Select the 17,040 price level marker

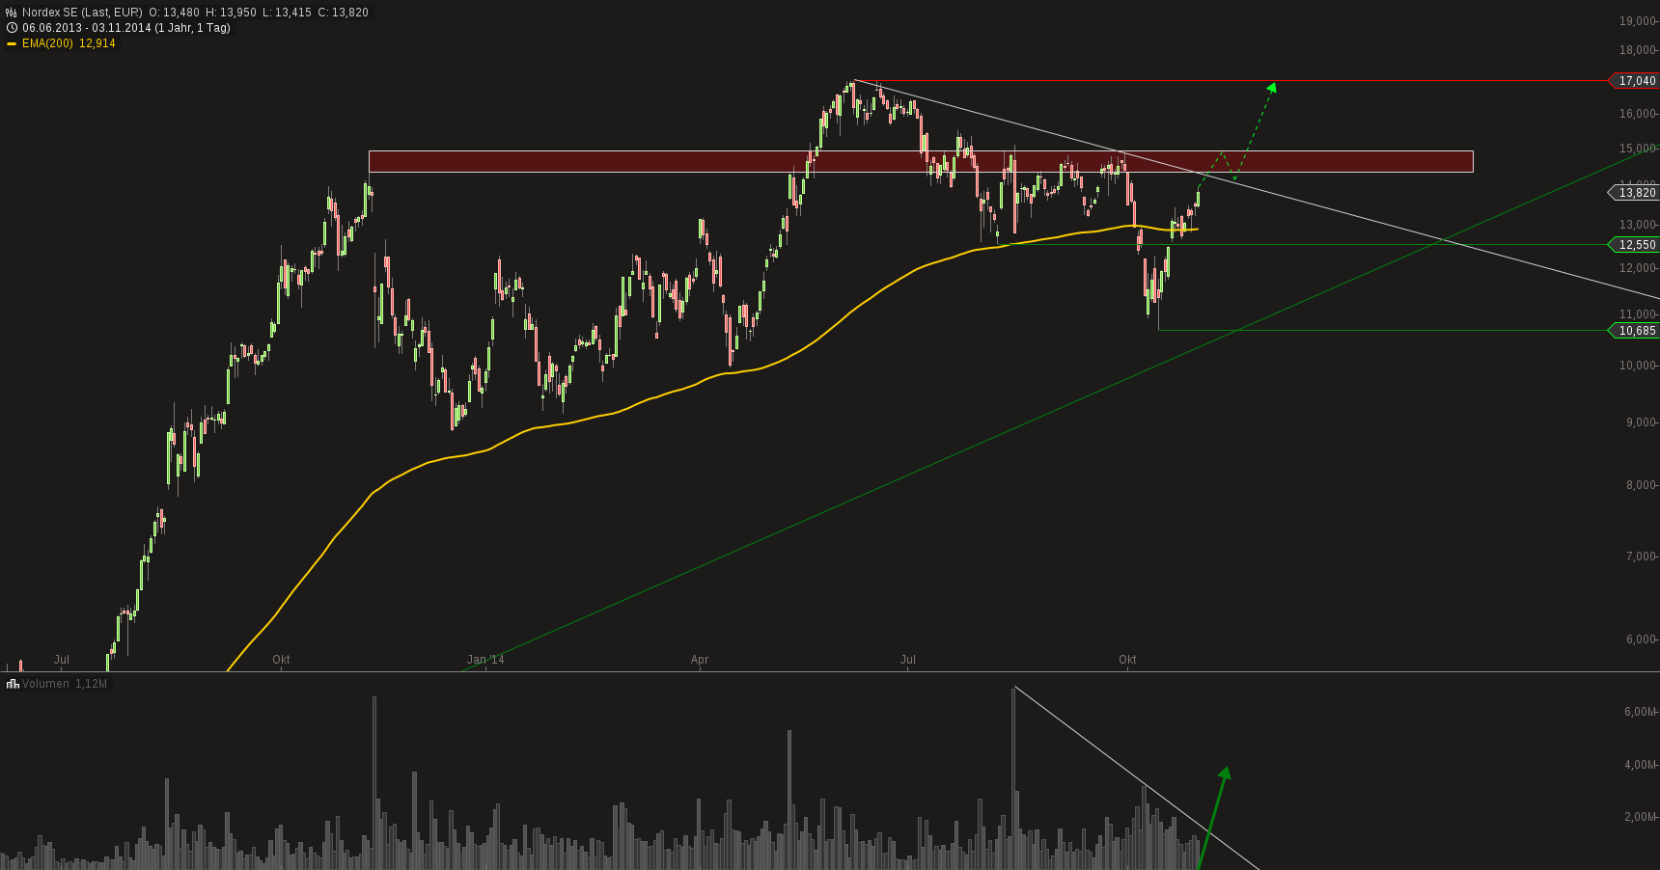click(1634, 81)
